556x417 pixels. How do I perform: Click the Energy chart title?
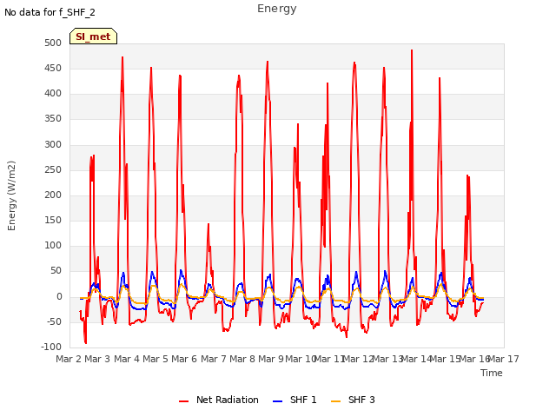coord(277,9)
